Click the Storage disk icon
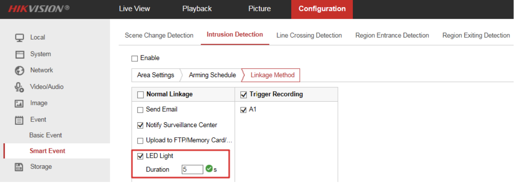This screenshot has width=514, height=184. tap(19, 167)
